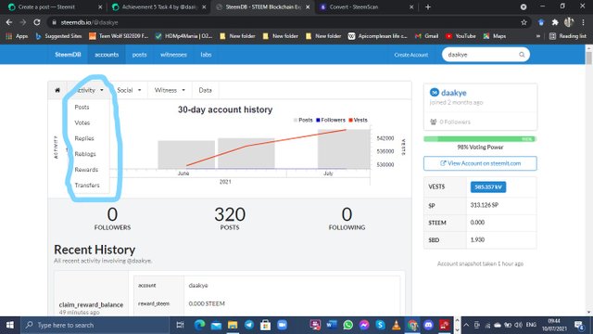593x334 pixels.
Task: Expand the Witness dropdown tab
Action: [170, 90]
